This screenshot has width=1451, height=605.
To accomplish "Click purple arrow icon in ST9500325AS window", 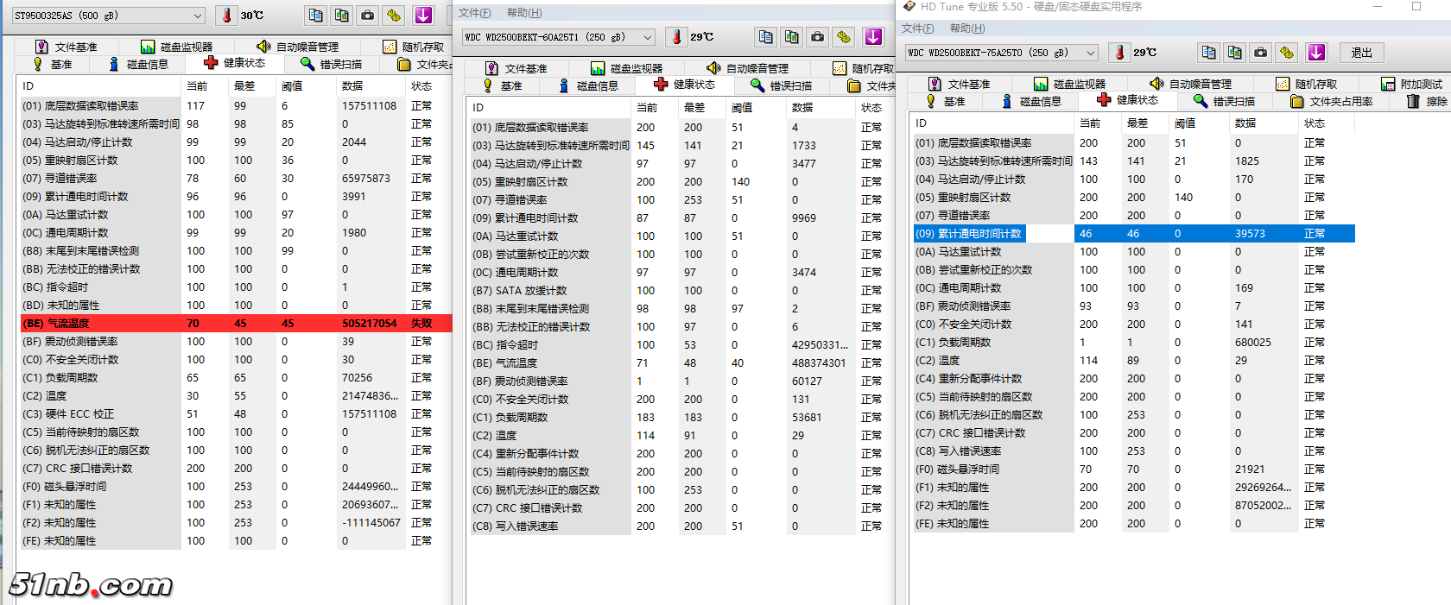I will [423, 16].
